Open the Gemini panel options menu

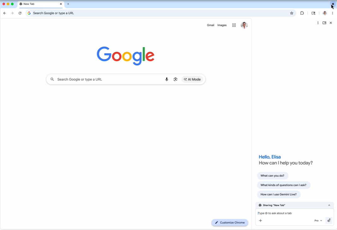coord(318,23)
